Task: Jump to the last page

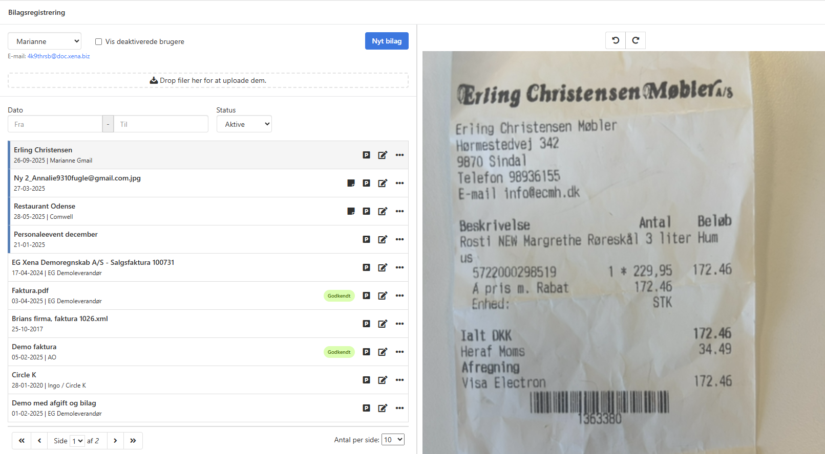Action: pyautogui.click(x=133, y=441)
